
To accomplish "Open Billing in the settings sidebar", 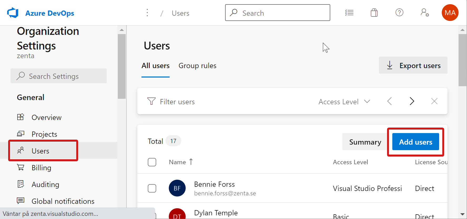I will tap(42, 168).
